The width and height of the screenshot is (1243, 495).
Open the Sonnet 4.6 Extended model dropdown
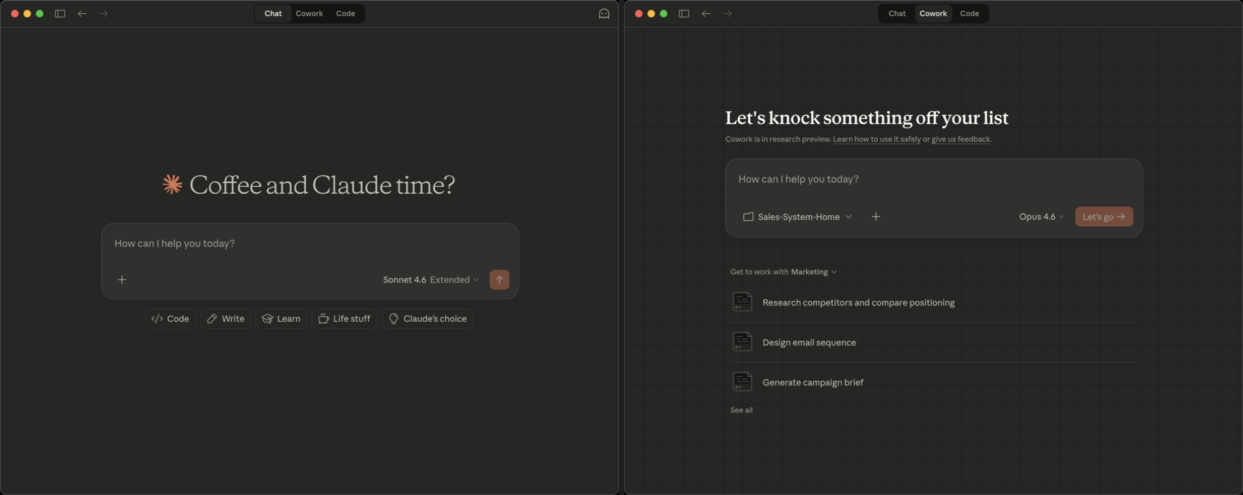(430, 280)
